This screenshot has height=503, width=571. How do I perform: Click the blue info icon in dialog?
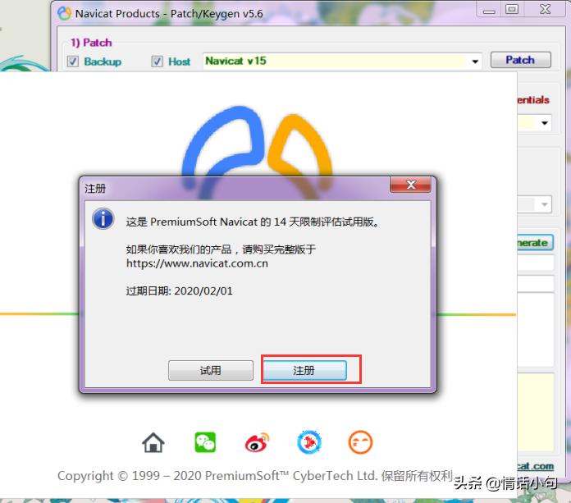click(103, 219)
